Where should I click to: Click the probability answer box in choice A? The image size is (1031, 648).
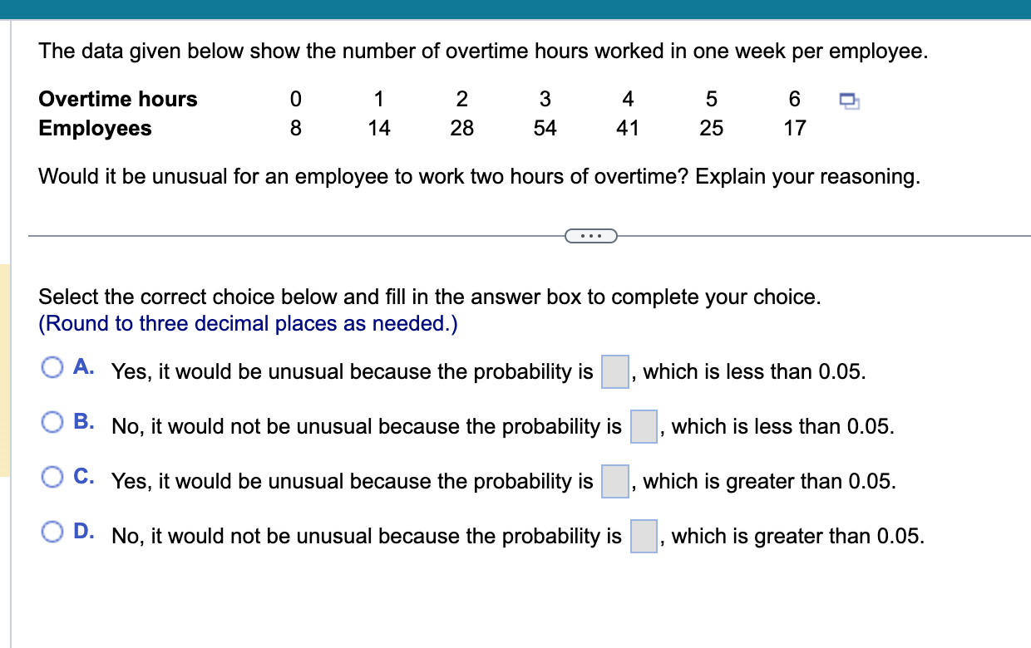point(614,371)
